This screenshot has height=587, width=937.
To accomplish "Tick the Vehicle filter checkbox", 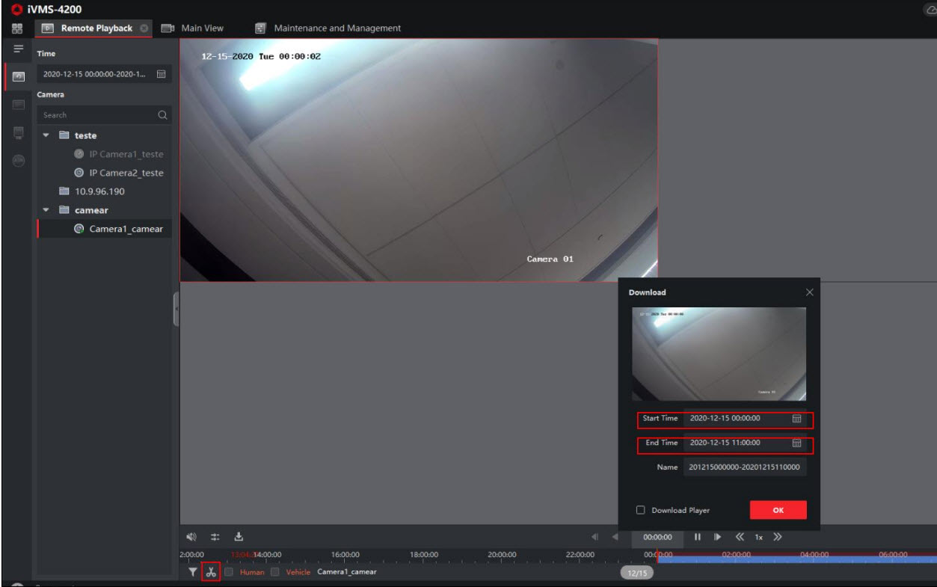I will (x=274, y=572).
